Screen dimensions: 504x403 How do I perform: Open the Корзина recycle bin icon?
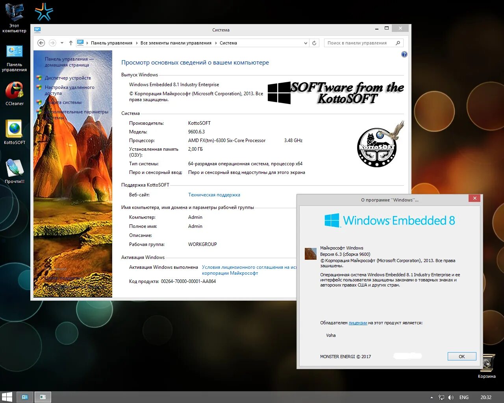click(x=487, y=366)
